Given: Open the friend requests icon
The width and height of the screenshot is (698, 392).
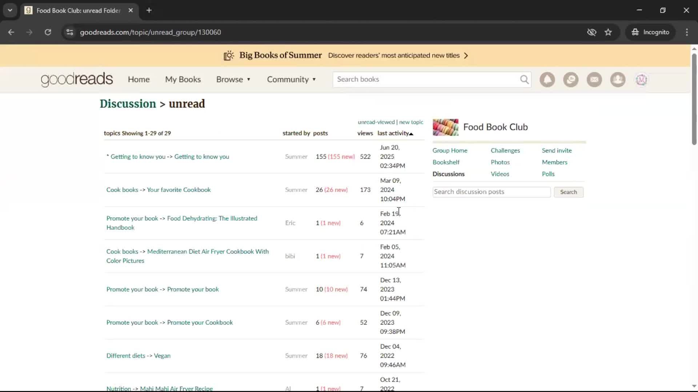Looking at the screenshot, I should 618,79.
